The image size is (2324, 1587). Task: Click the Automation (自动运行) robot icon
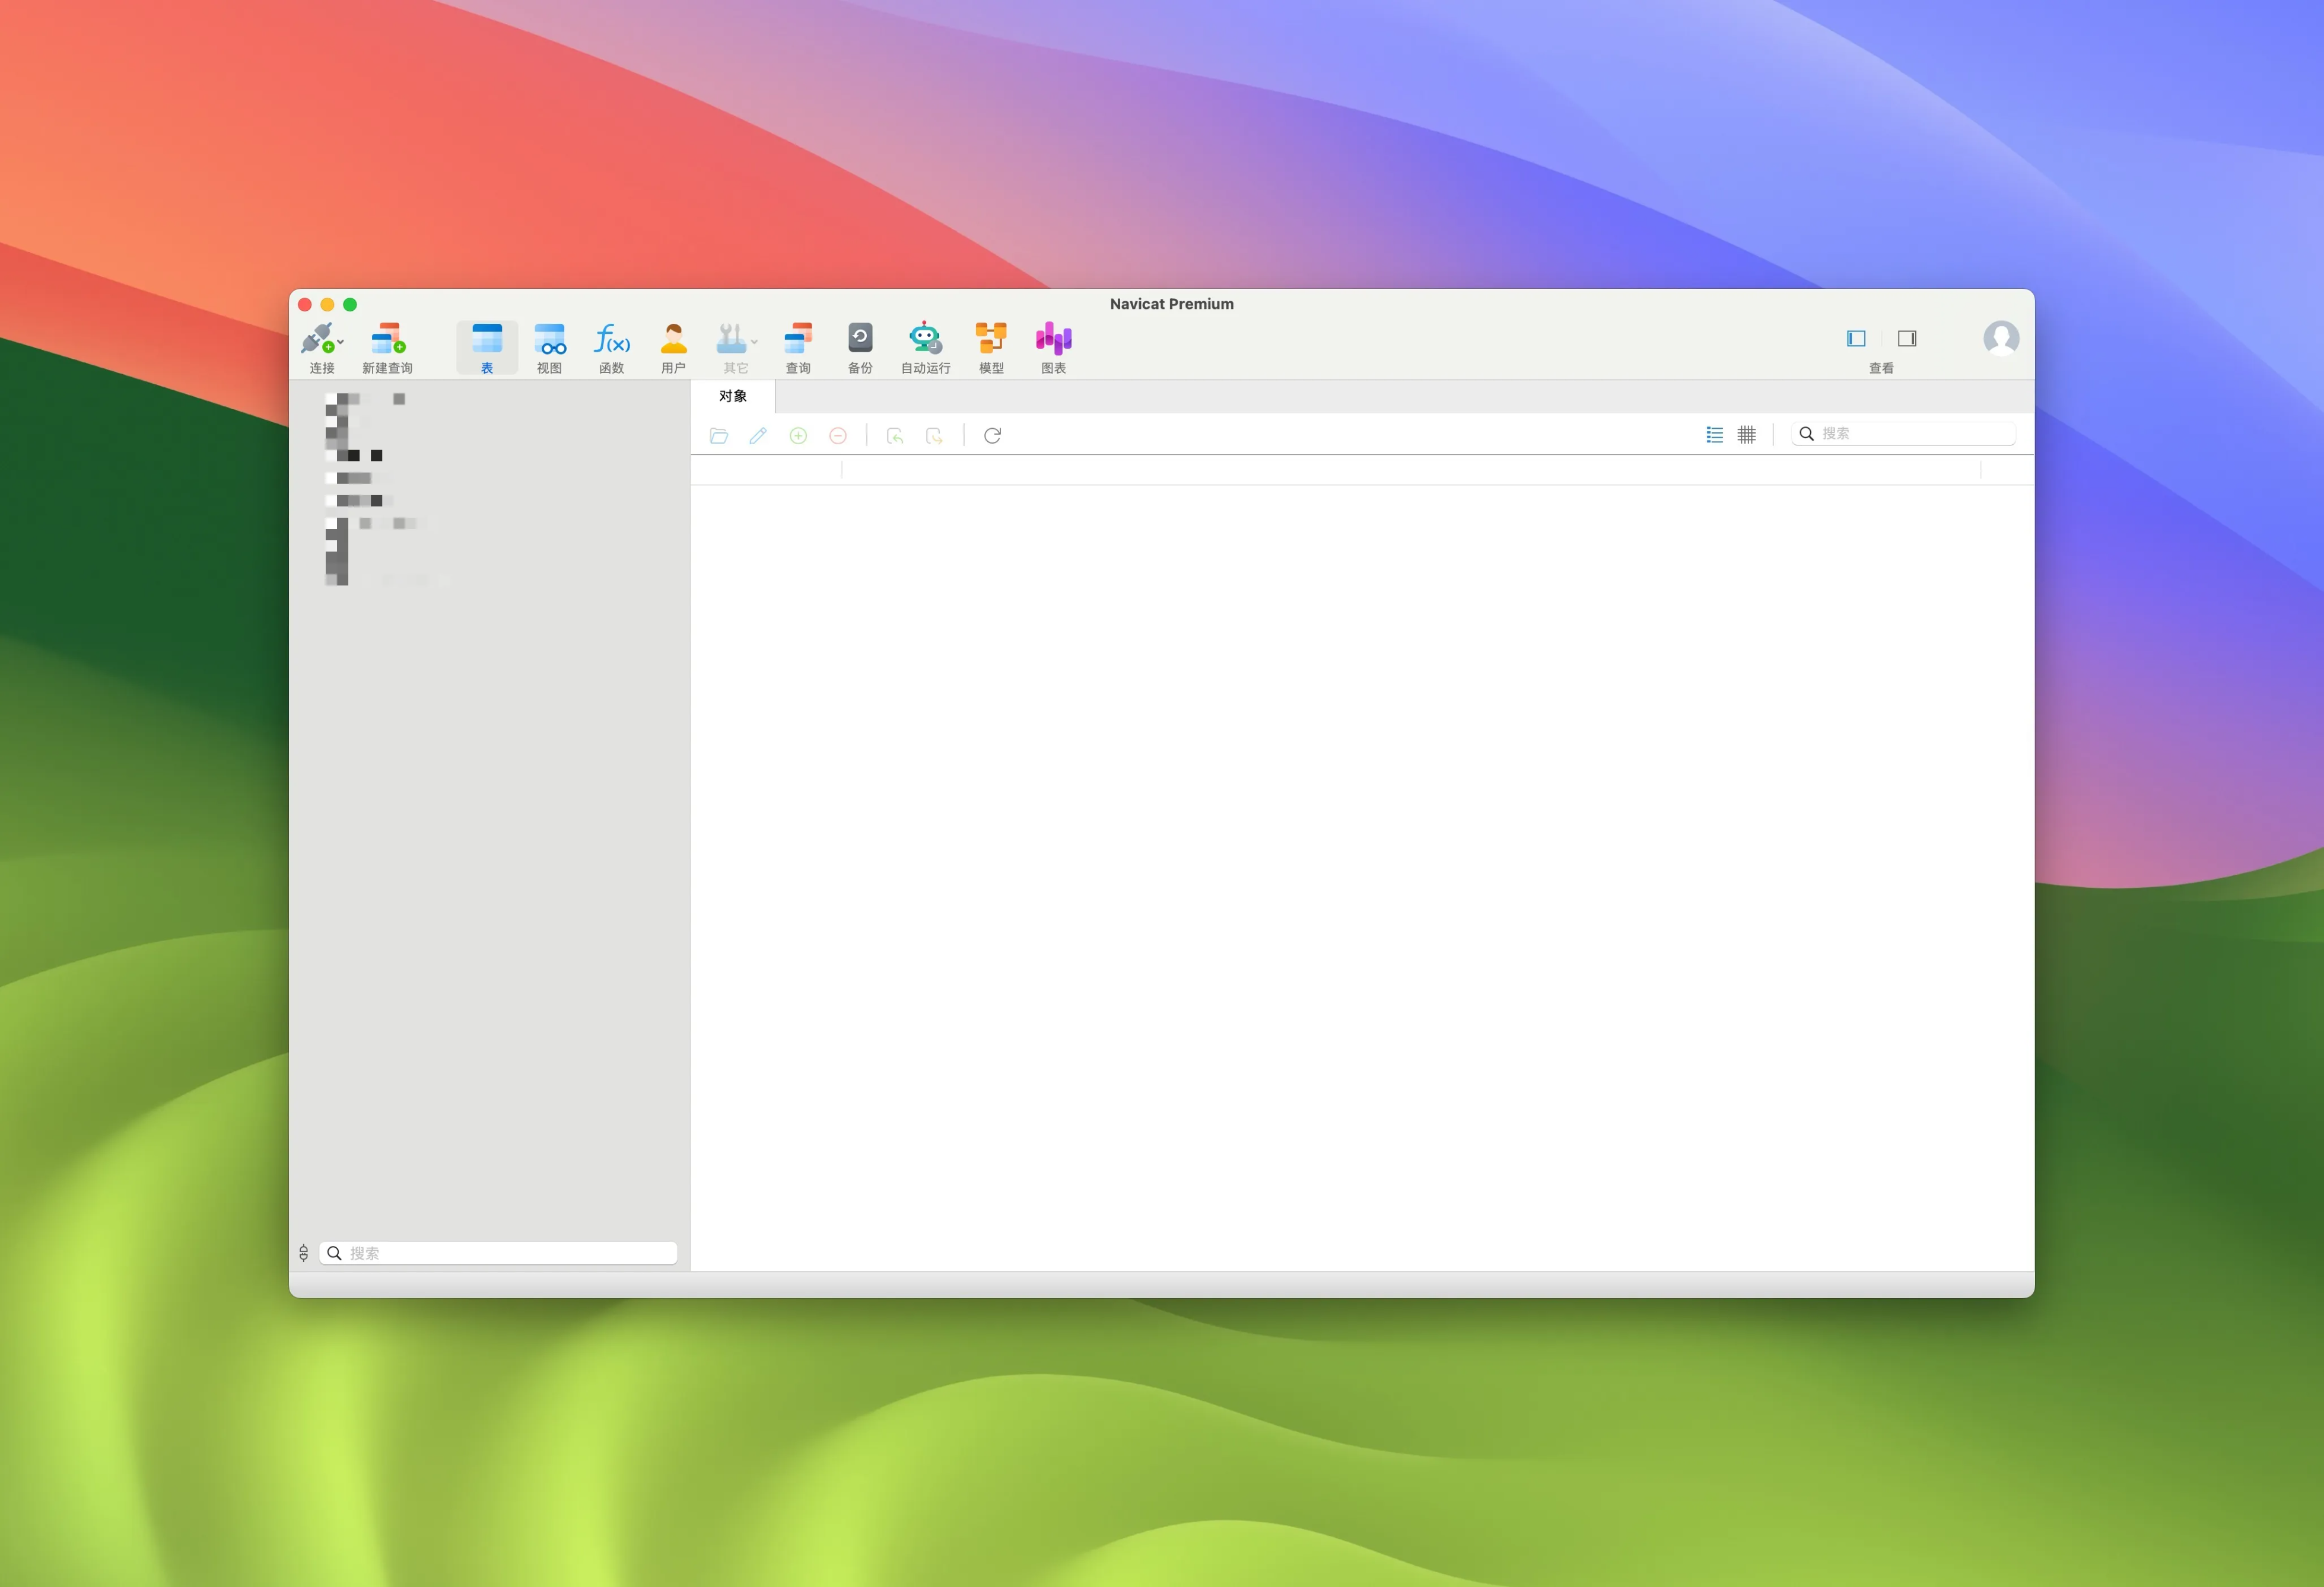click(x=925, y=339)
